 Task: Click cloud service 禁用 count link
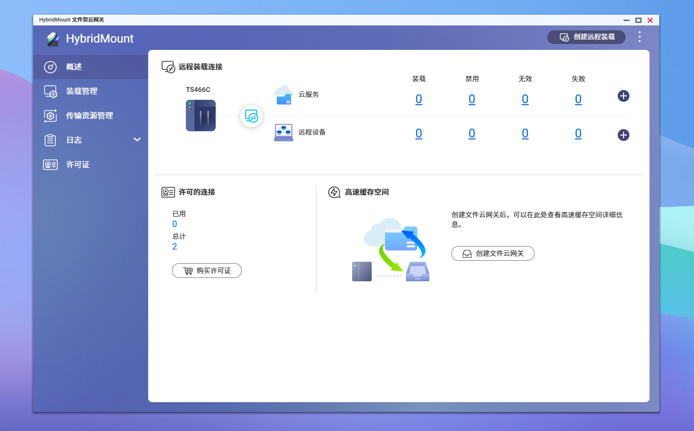(x=471, y=99)
